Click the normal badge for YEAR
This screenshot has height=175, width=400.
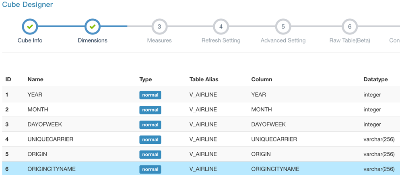(x=150, y=95)
